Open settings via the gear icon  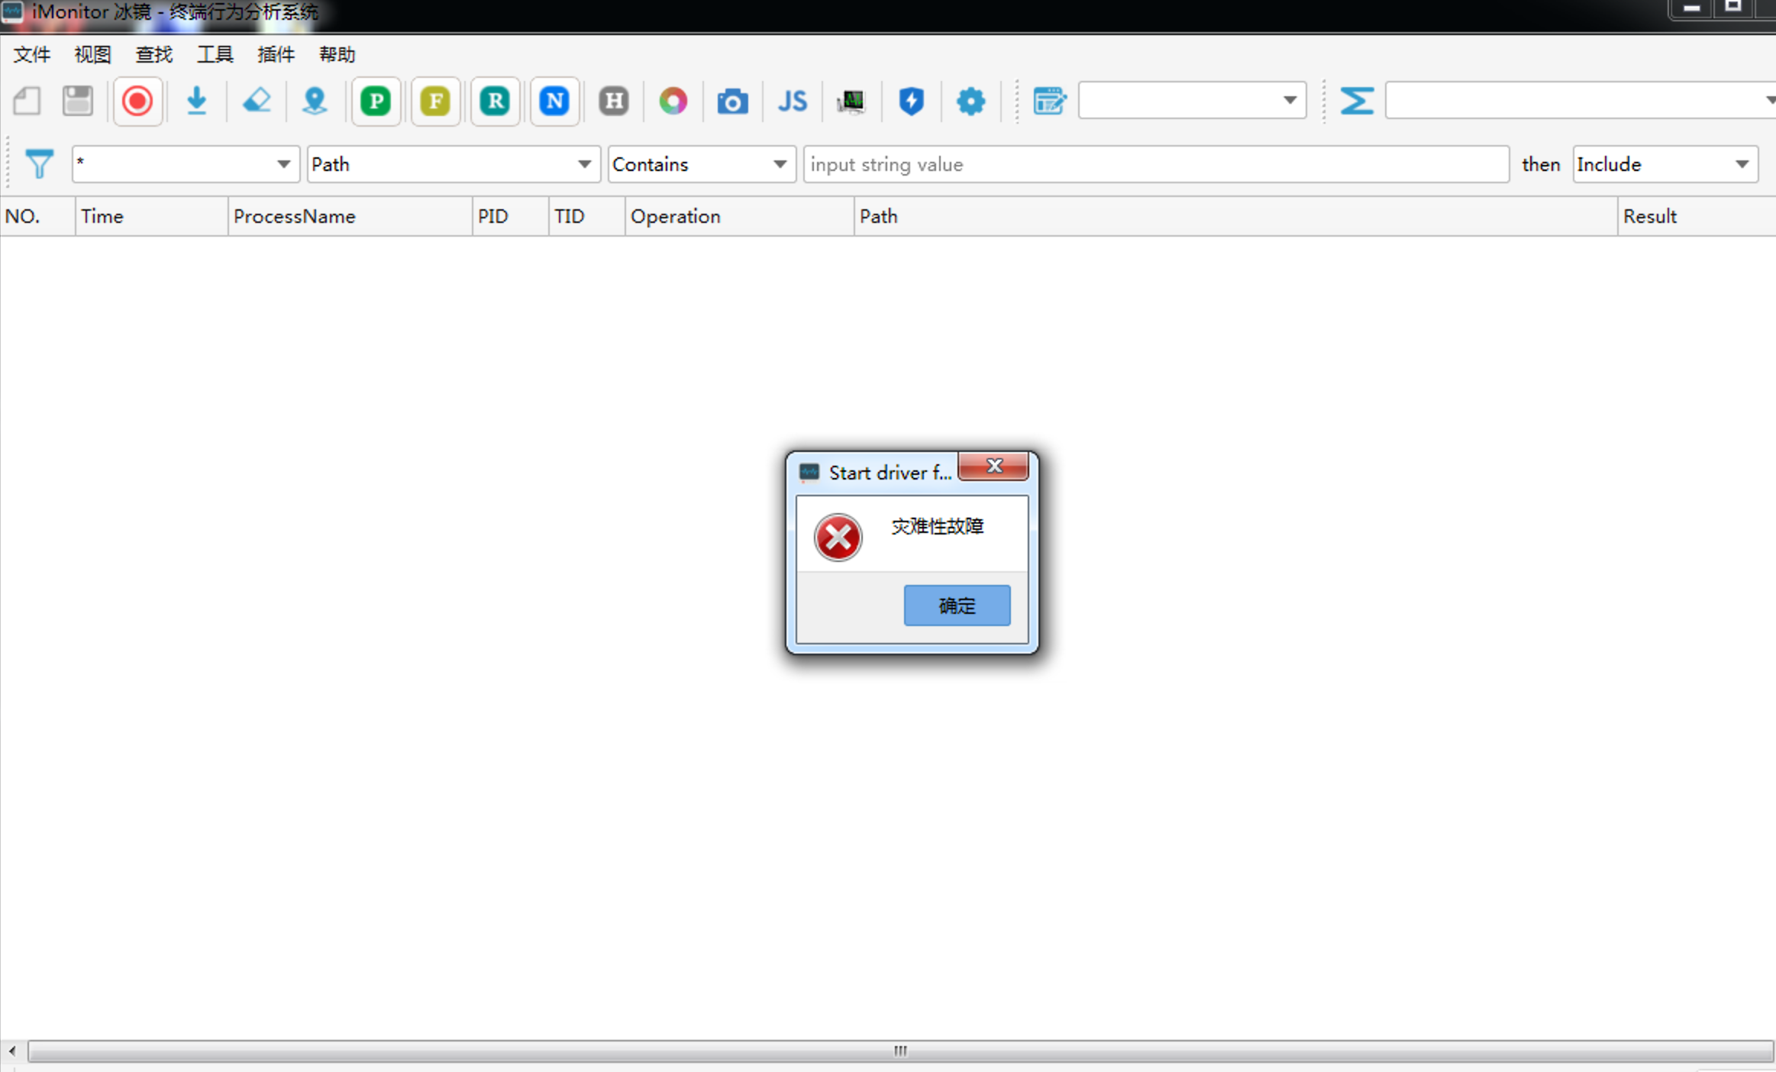point(970,100)
